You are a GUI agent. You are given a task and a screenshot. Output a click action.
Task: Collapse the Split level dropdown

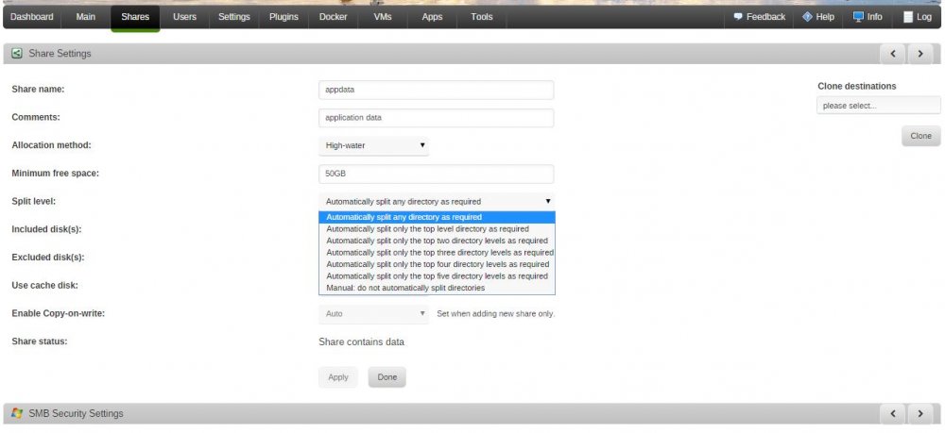[436, 202]
